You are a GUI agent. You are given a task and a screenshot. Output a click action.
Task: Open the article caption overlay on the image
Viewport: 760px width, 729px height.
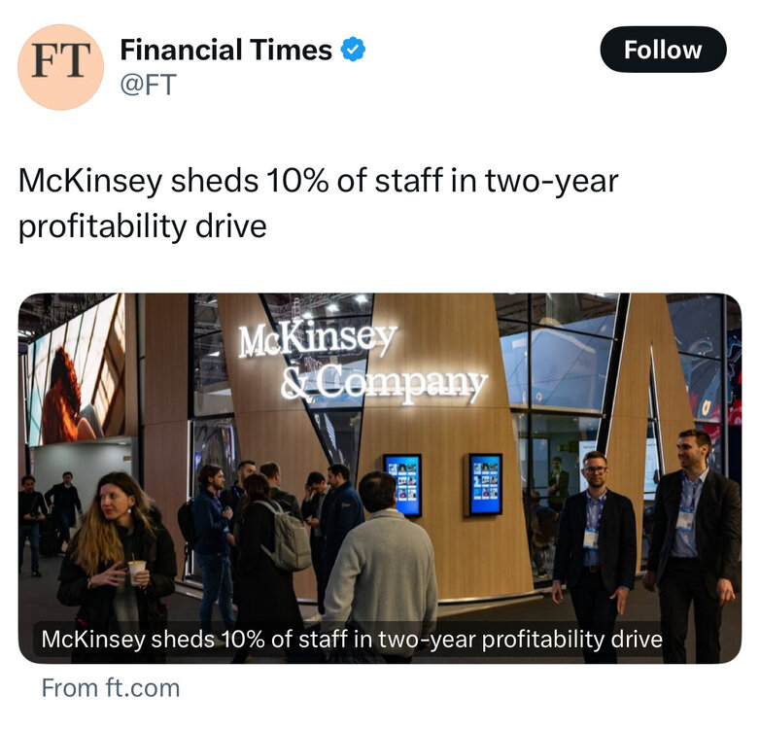pyautogui.click(x=351, y=639)
